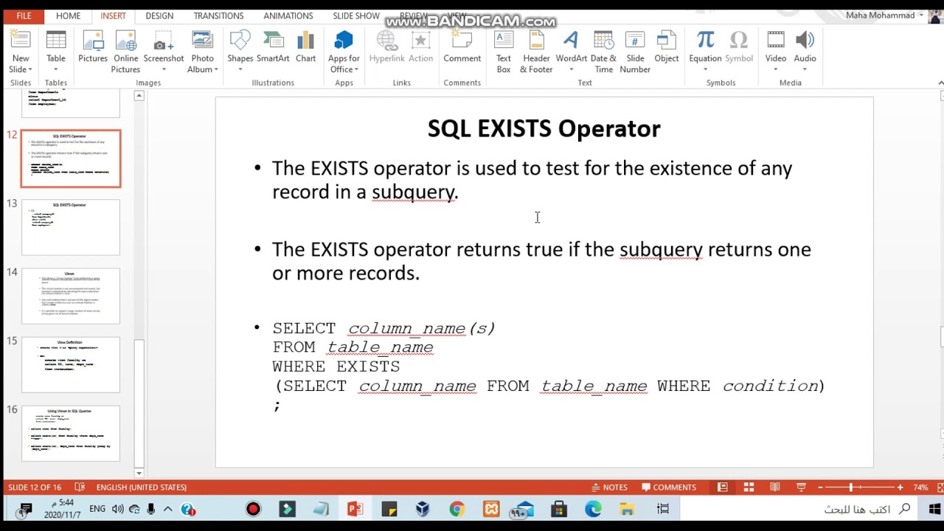Switch to Normal view in status bar
The height and width of the screenshot is (531, 944).
click(x=723, y=487)
